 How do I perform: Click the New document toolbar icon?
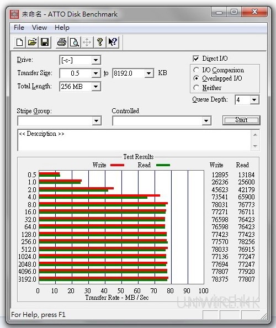coord(19,42)
